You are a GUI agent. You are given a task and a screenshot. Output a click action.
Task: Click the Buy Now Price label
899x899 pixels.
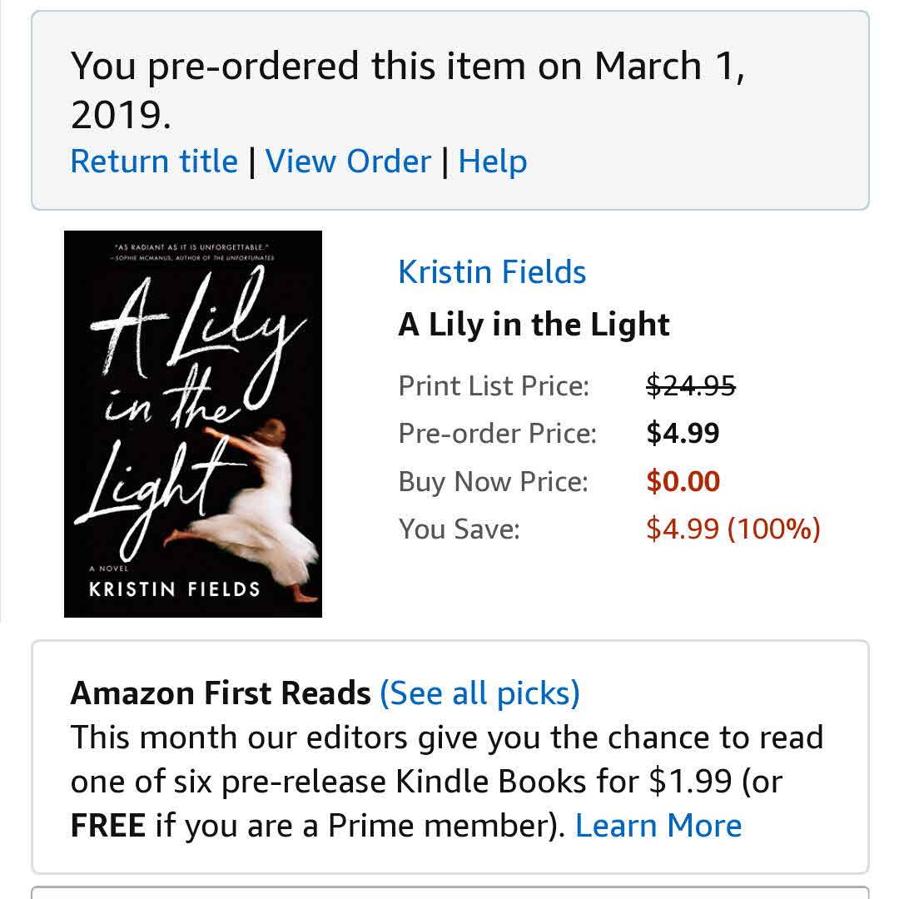tap(493, 482)
